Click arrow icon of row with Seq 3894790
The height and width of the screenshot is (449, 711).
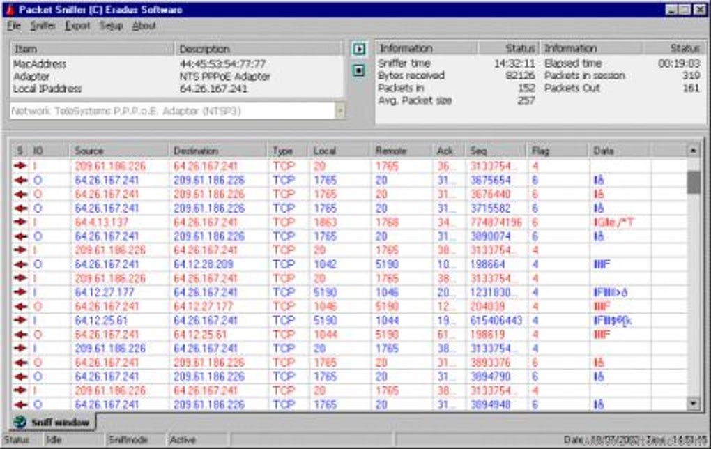click(x=20, y=376)
